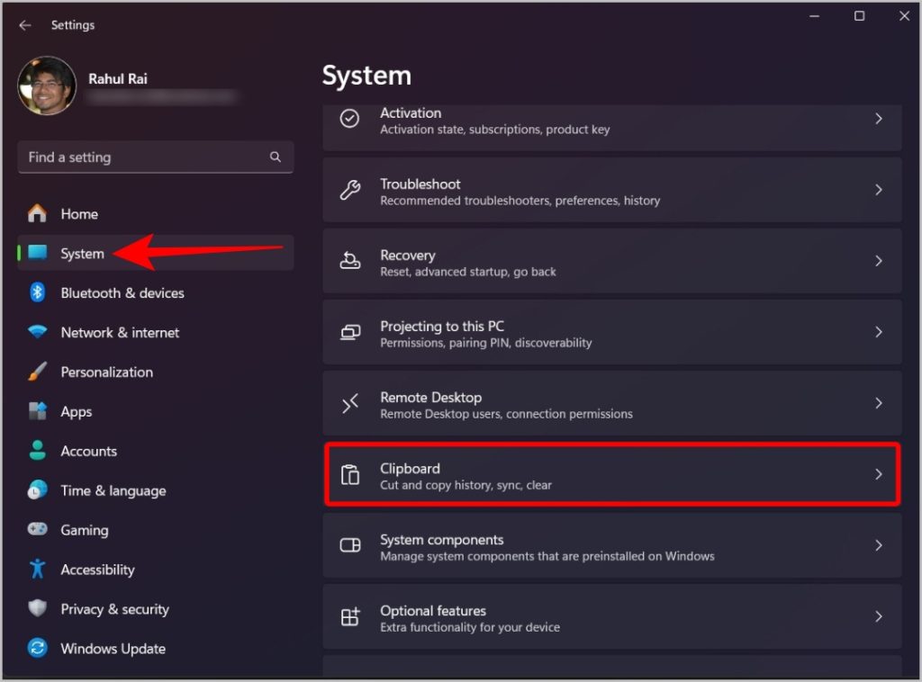This screenshot has width=922, height=682.
Task: Click the Network wifi icon
Action: (x=38, y=331)
